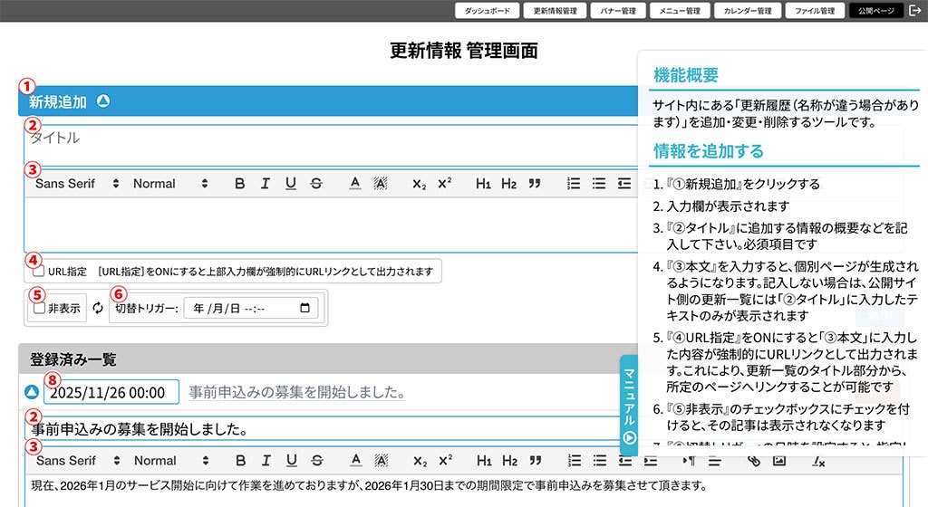Open Normal size dropdown in new entry editor
Viewport: 928px width, 507px height.
(170, 184)
